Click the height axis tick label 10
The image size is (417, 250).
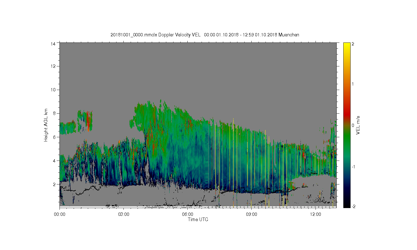tap(53, 90)
